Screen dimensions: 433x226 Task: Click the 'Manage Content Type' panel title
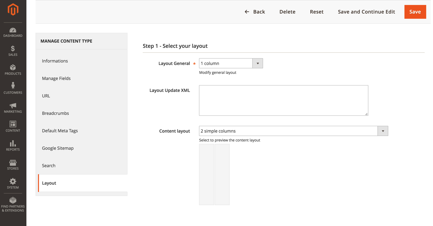[66, 41]
